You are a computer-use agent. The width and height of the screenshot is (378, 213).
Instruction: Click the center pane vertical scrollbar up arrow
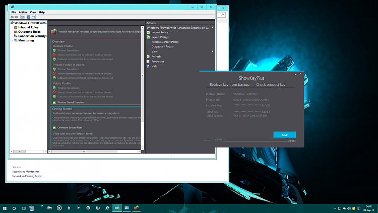142,28
